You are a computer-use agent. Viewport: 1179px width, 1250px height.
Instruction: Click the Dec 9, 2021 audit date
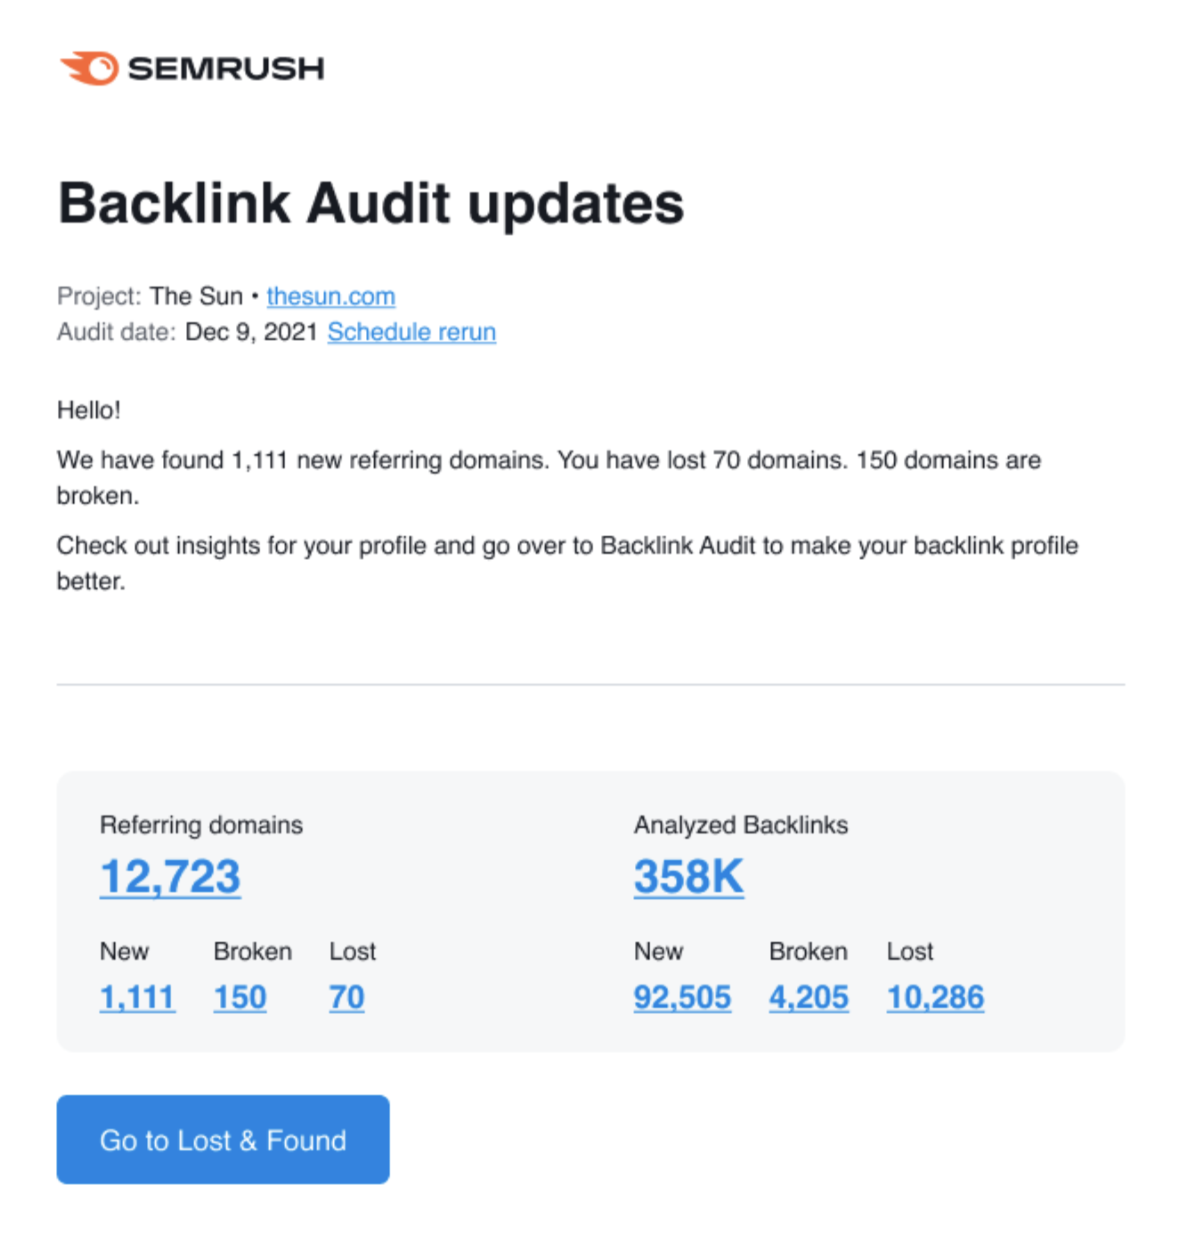click(x=251, y=332)
